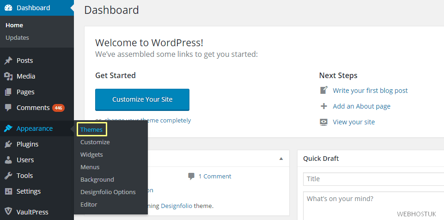Click the Posts pushpin icon

8,60
